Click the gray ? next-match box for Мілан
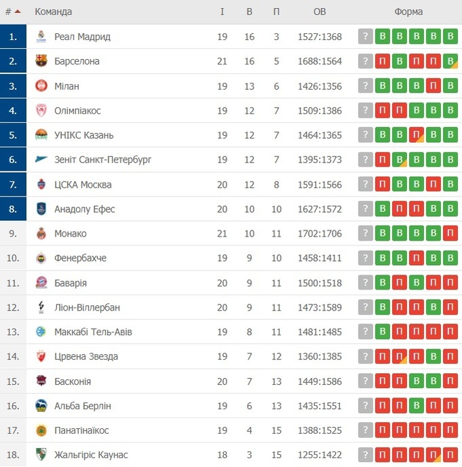 pos(366,86)
